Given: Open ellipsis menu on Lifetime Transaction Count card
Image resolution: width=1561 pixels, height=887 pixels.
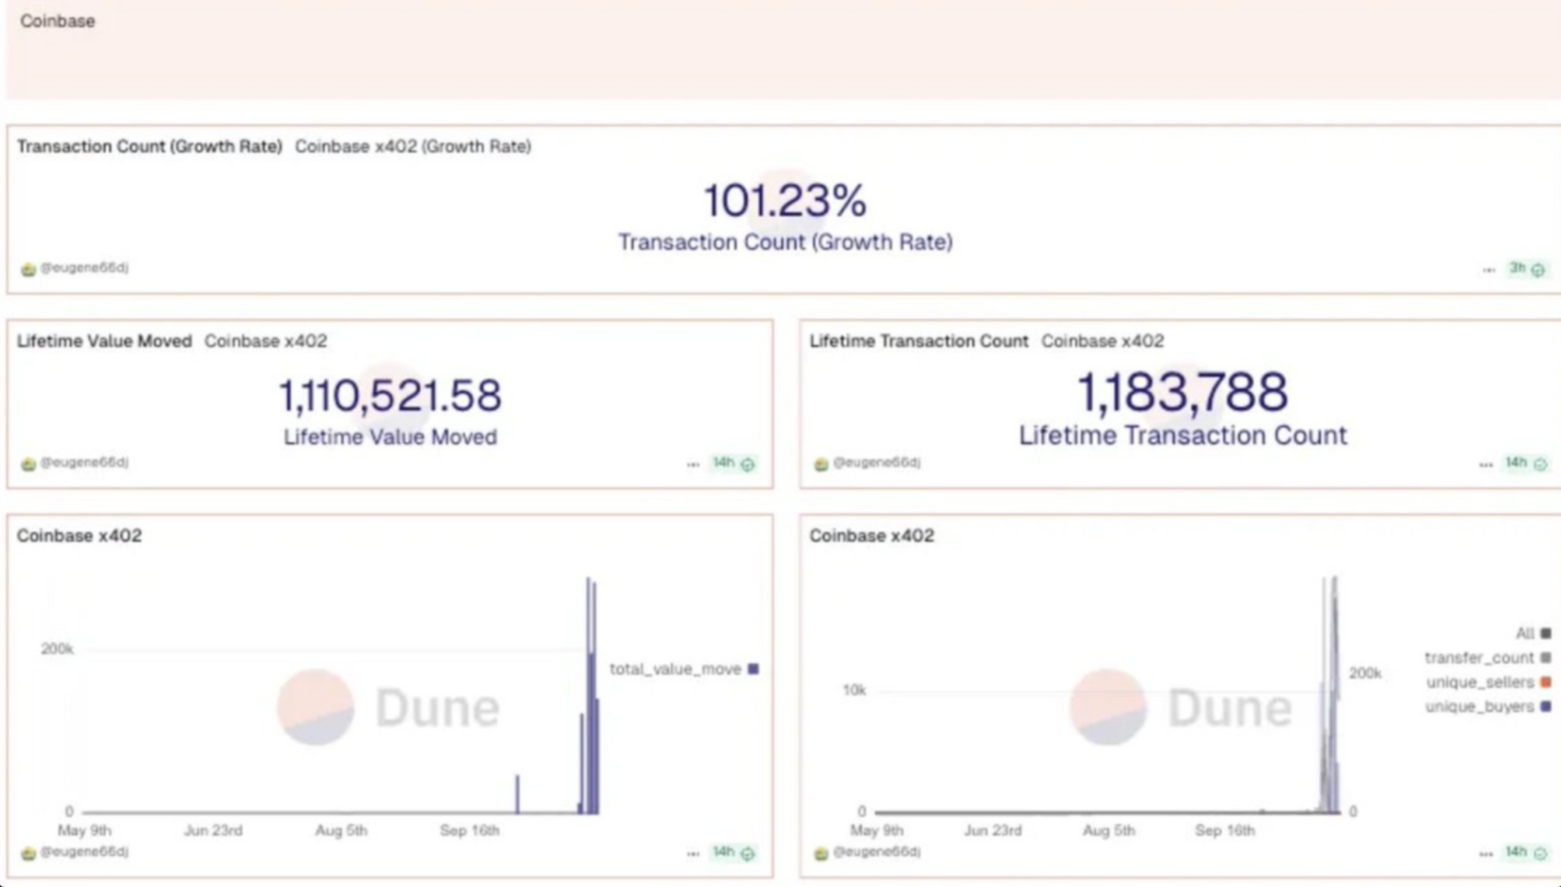Looking at the screenshot, I should tap(1486, 465).
